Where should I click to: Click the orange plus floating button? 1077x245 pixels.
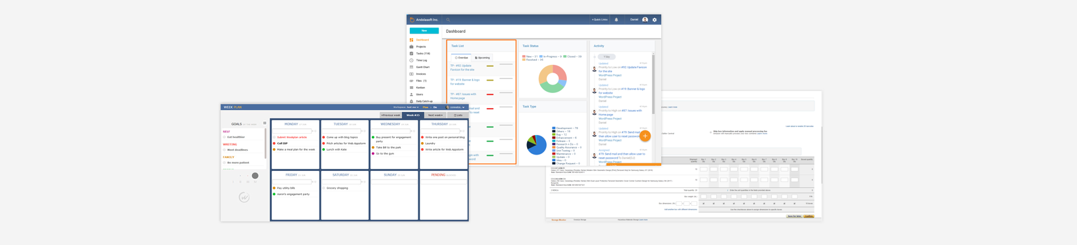tap(645, 136)
